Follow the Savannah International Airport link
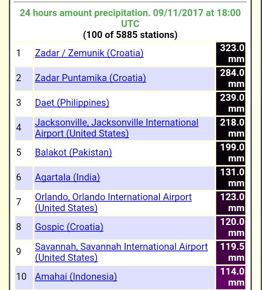The height and width of the screenshot is (290, 262). pos(122,252)
